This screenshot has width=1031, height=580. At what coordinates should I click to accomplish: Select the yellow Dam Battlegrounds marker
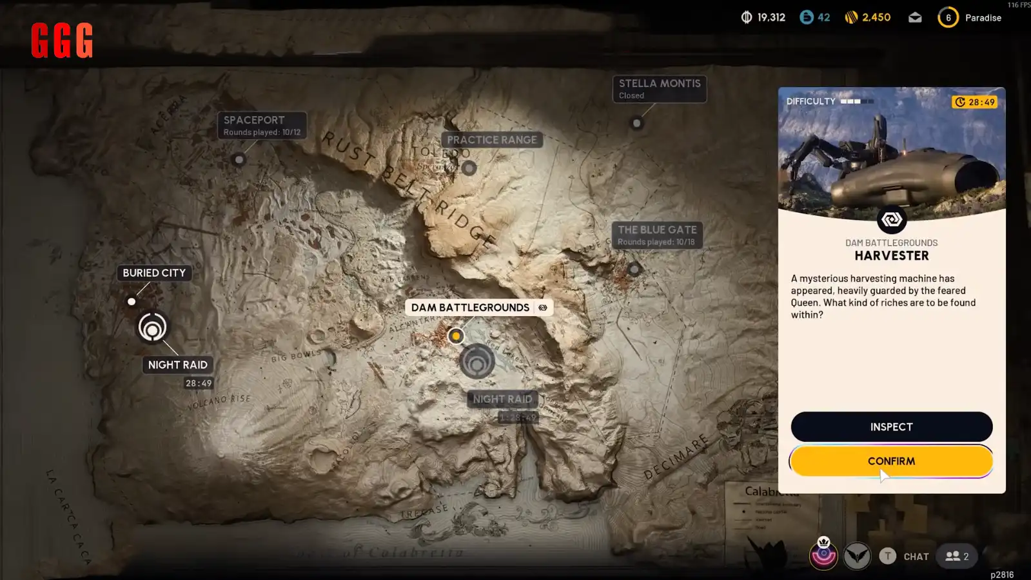coord(456,336)
